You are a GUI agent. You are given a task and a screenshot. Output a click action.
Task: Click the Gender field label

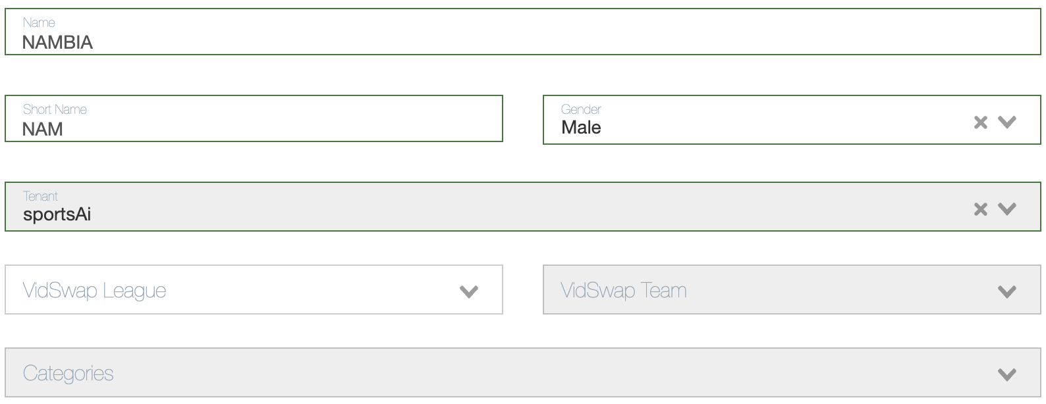pos(581,109)
